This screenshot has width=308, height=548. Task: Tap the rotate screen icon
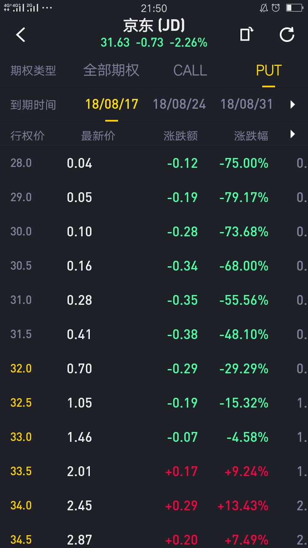tap(246, 34)
